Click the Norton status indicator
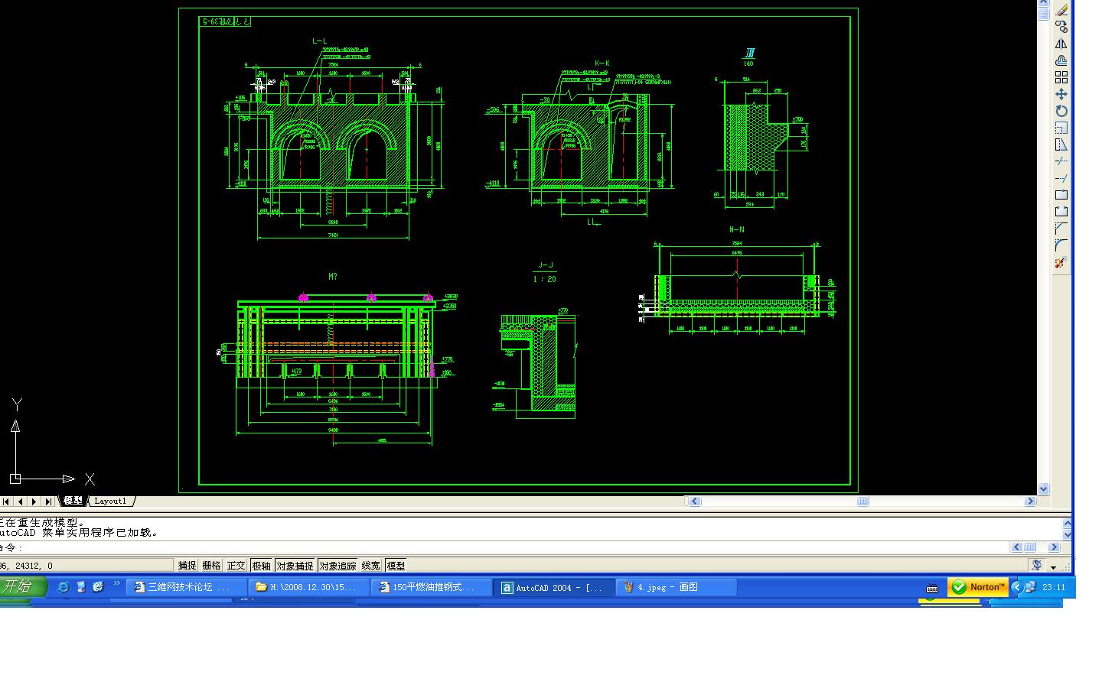The width and height of the screenshot is (1102, 688). tap(977, 587)
